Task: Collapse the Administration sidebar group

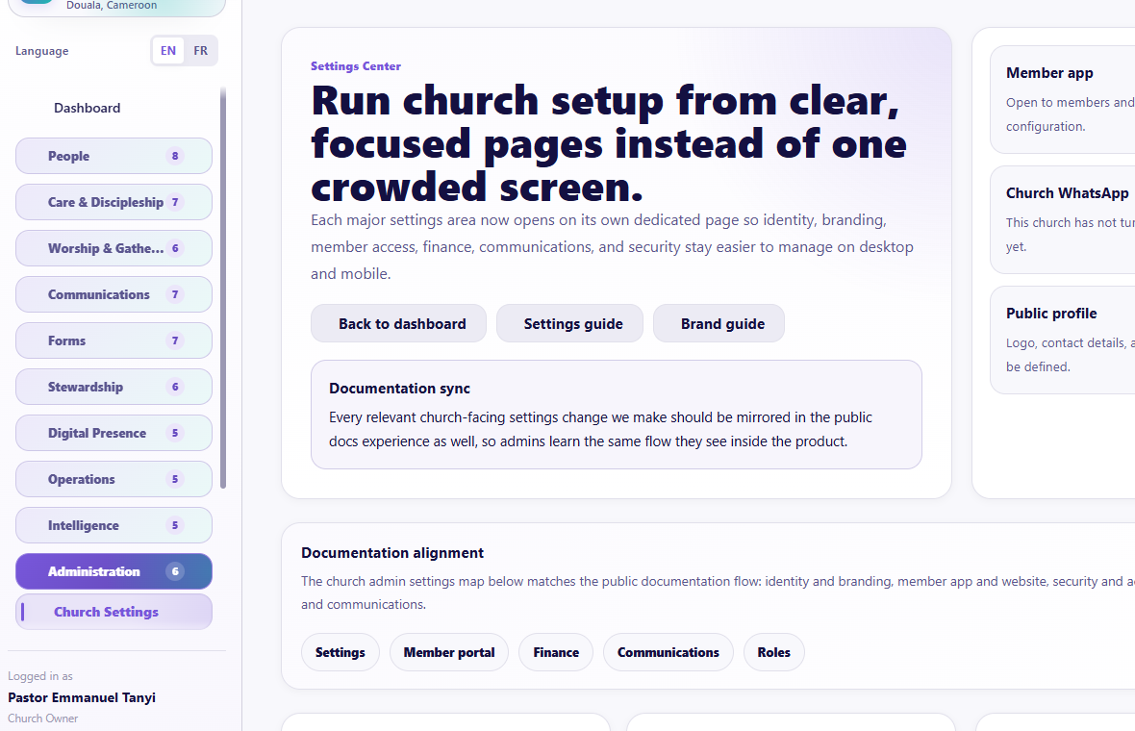Action: pyautogui.click(x=113, y=571)
